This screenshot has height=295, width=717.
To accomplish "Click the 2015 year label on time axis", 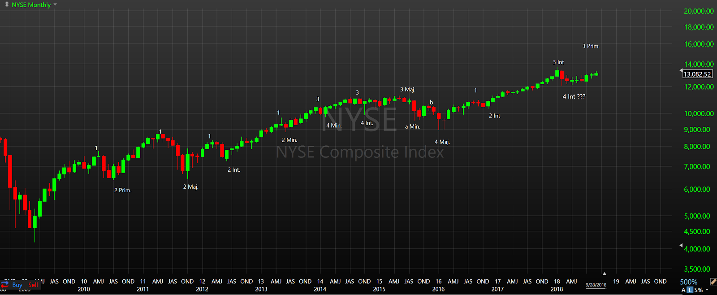I will (x=379, y=289).
